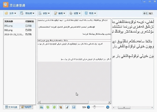
Task: Switch to the 缩略图 tab
Action: [26, 107]
